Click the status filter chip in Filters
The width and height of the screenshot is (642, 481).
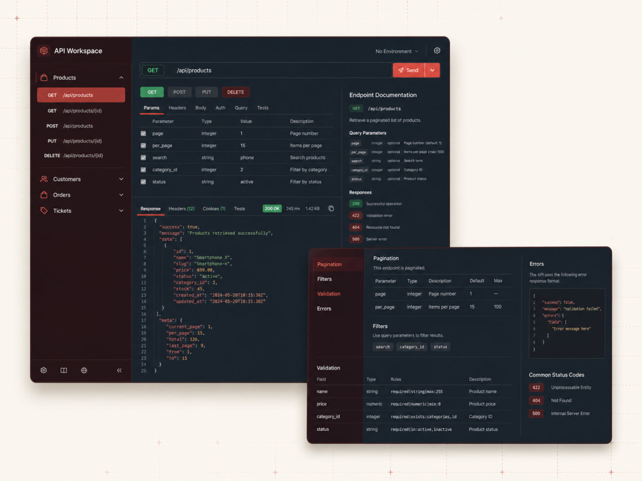tap(440, 347)
